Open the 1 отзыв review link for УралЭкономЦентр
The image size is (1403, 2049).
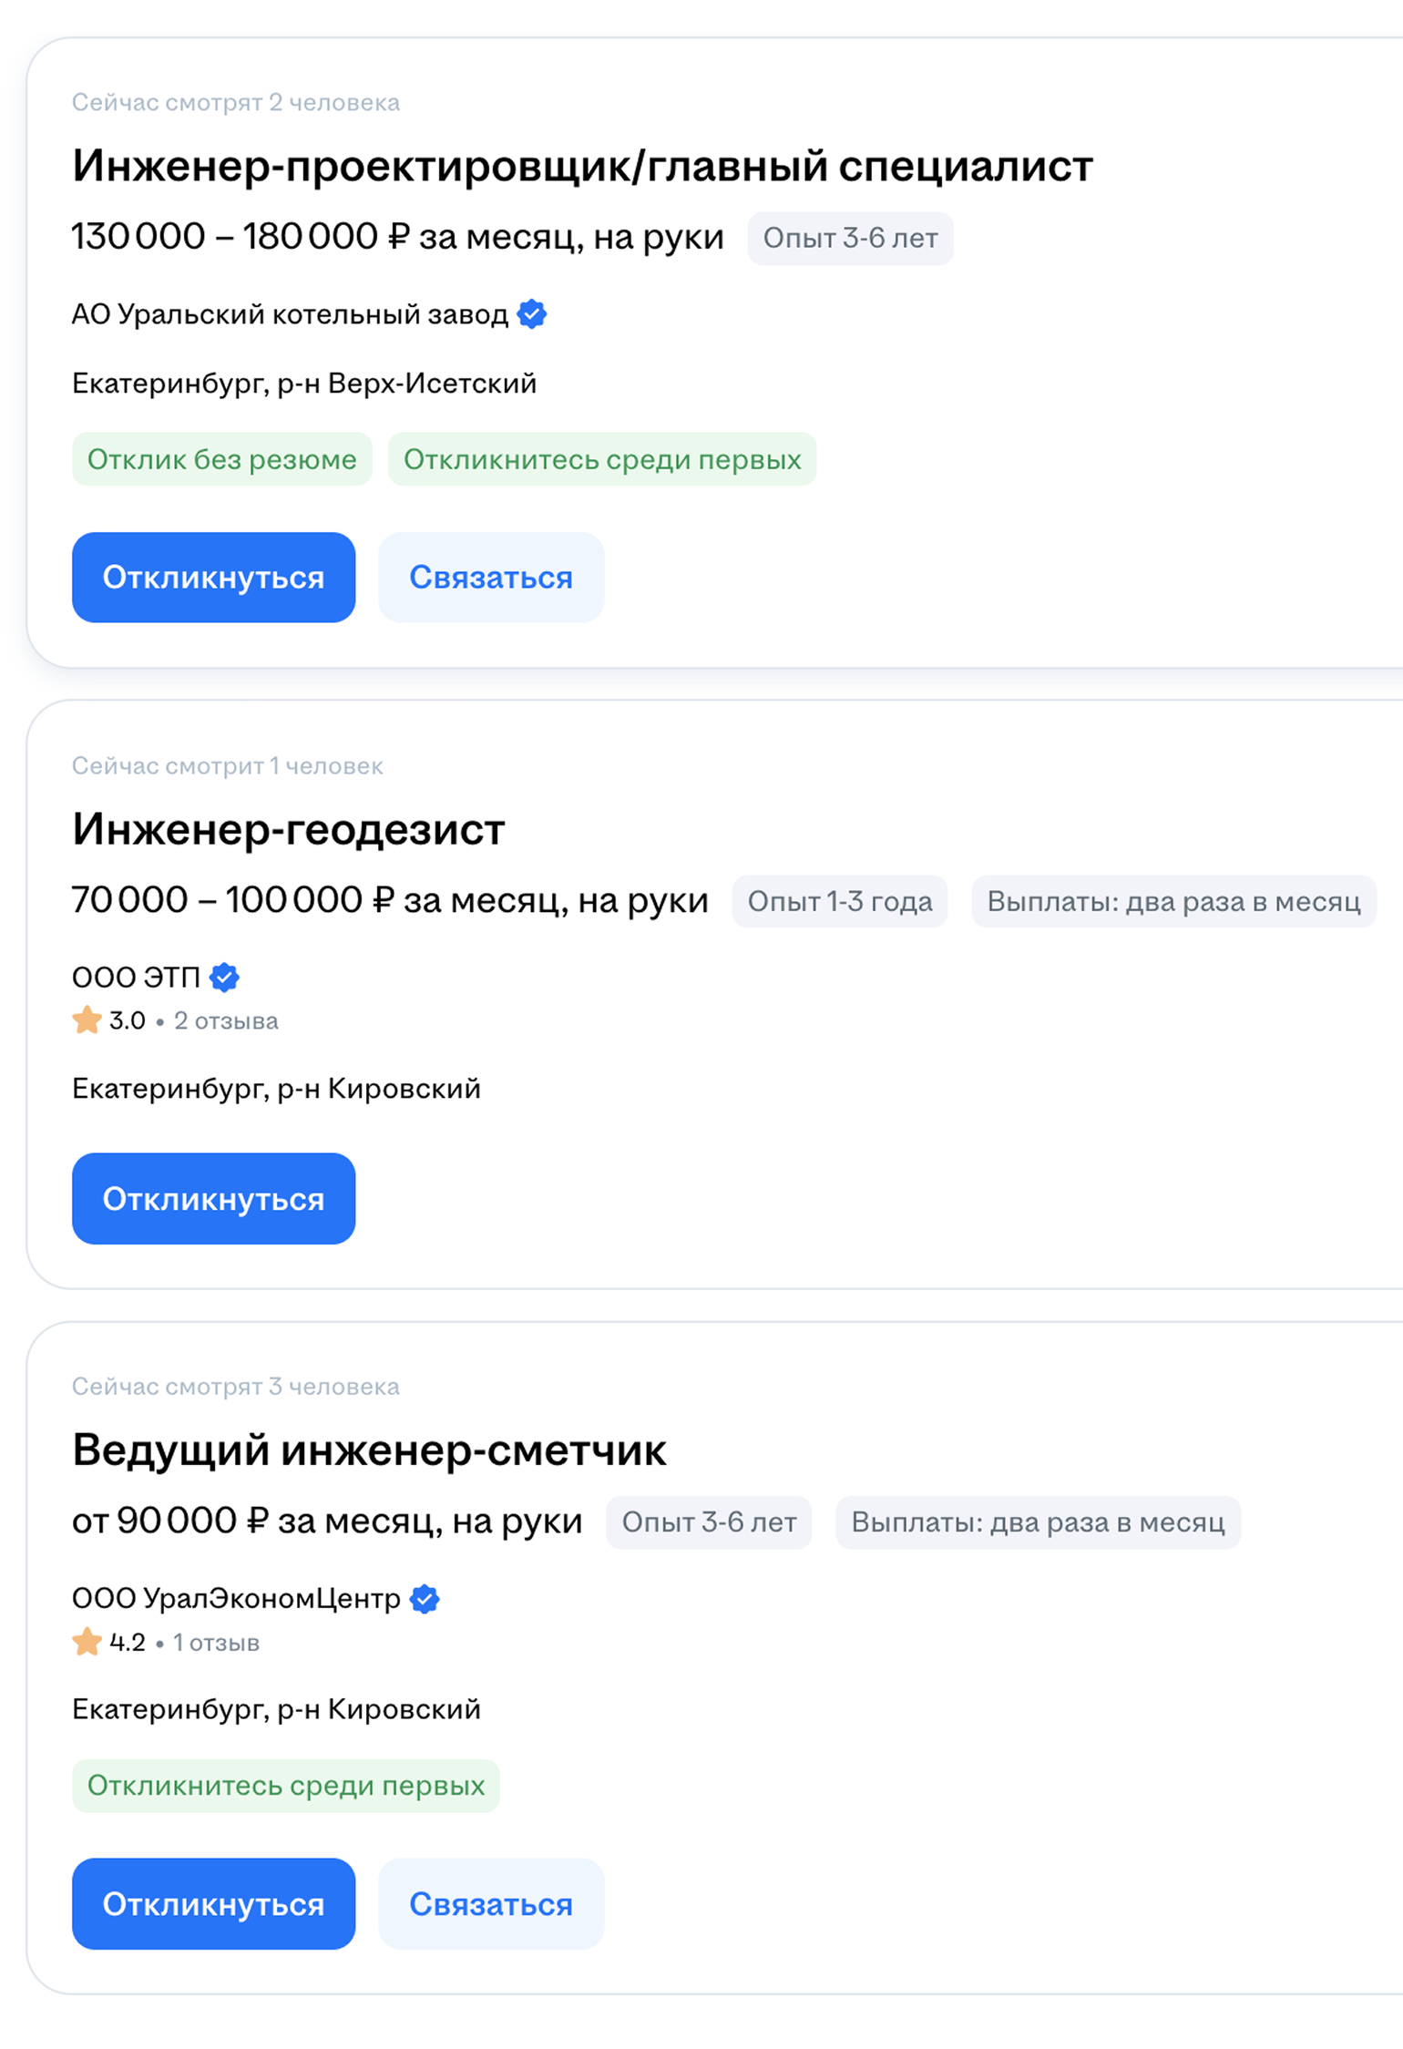point(216,1644)
